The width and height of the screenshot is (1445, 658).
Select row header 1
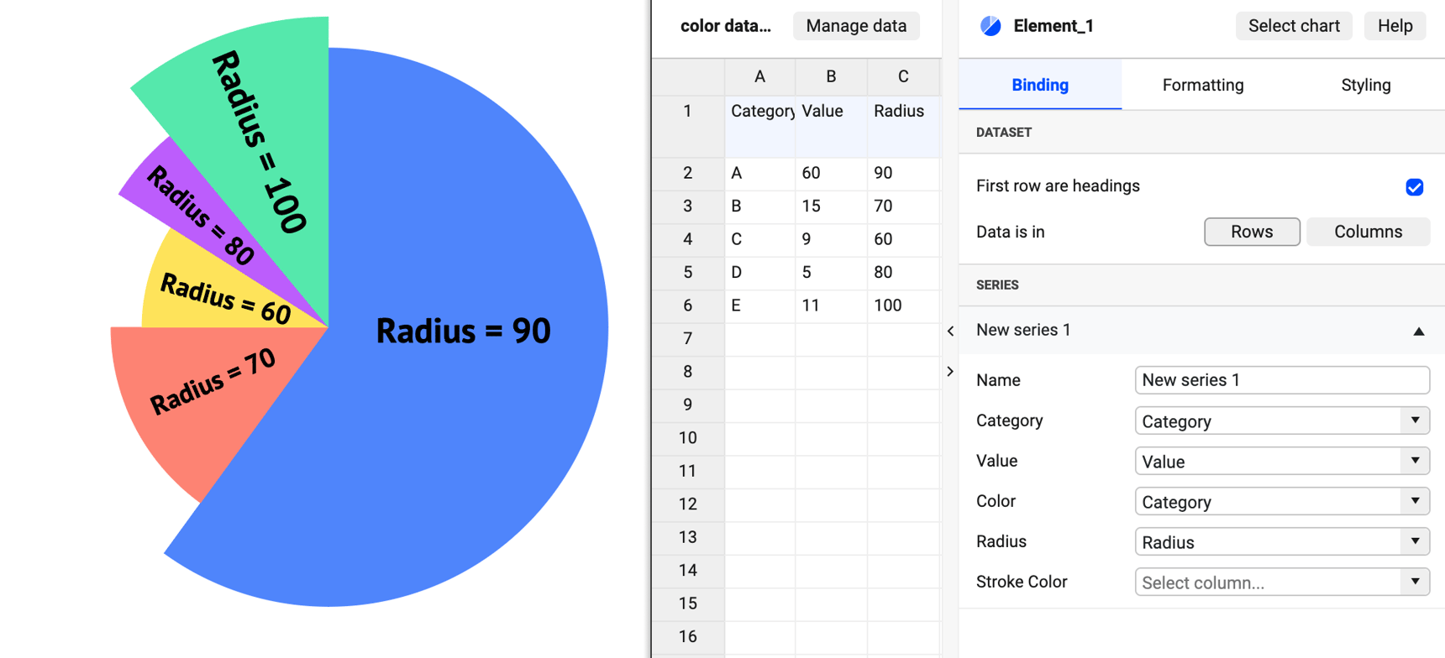point(688,126)
